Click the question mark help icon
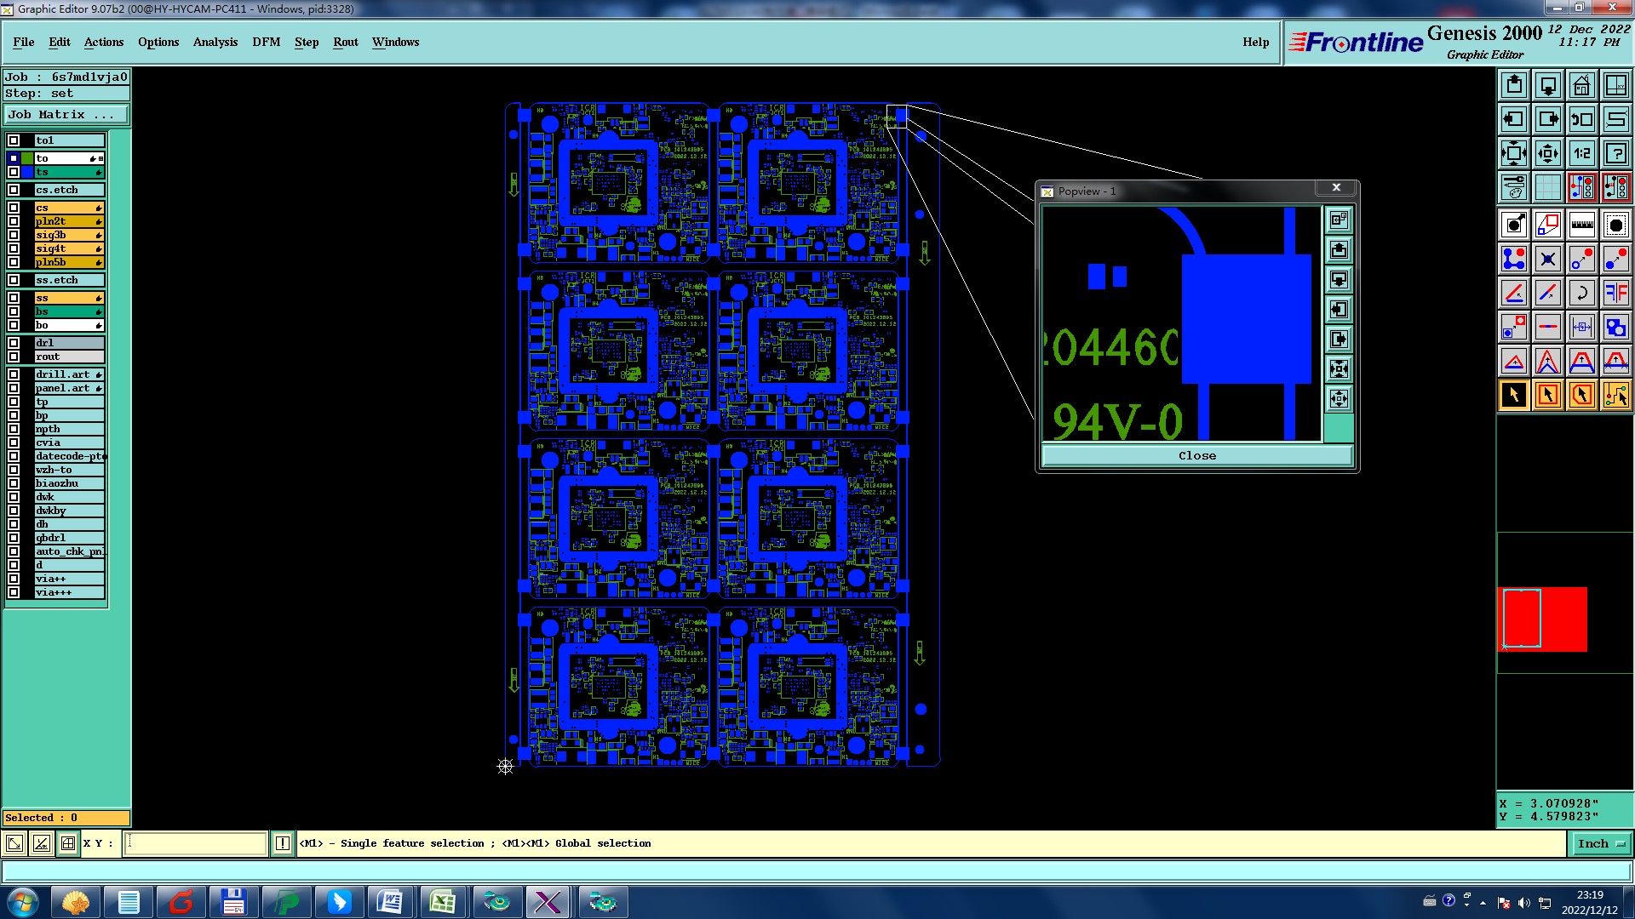 point(1615,153)
